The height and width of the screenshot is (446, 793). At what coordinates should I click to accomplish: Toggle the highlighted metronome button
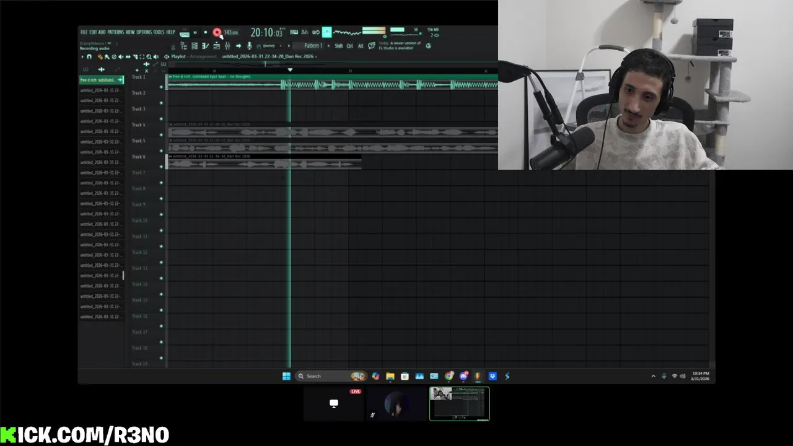326,32
